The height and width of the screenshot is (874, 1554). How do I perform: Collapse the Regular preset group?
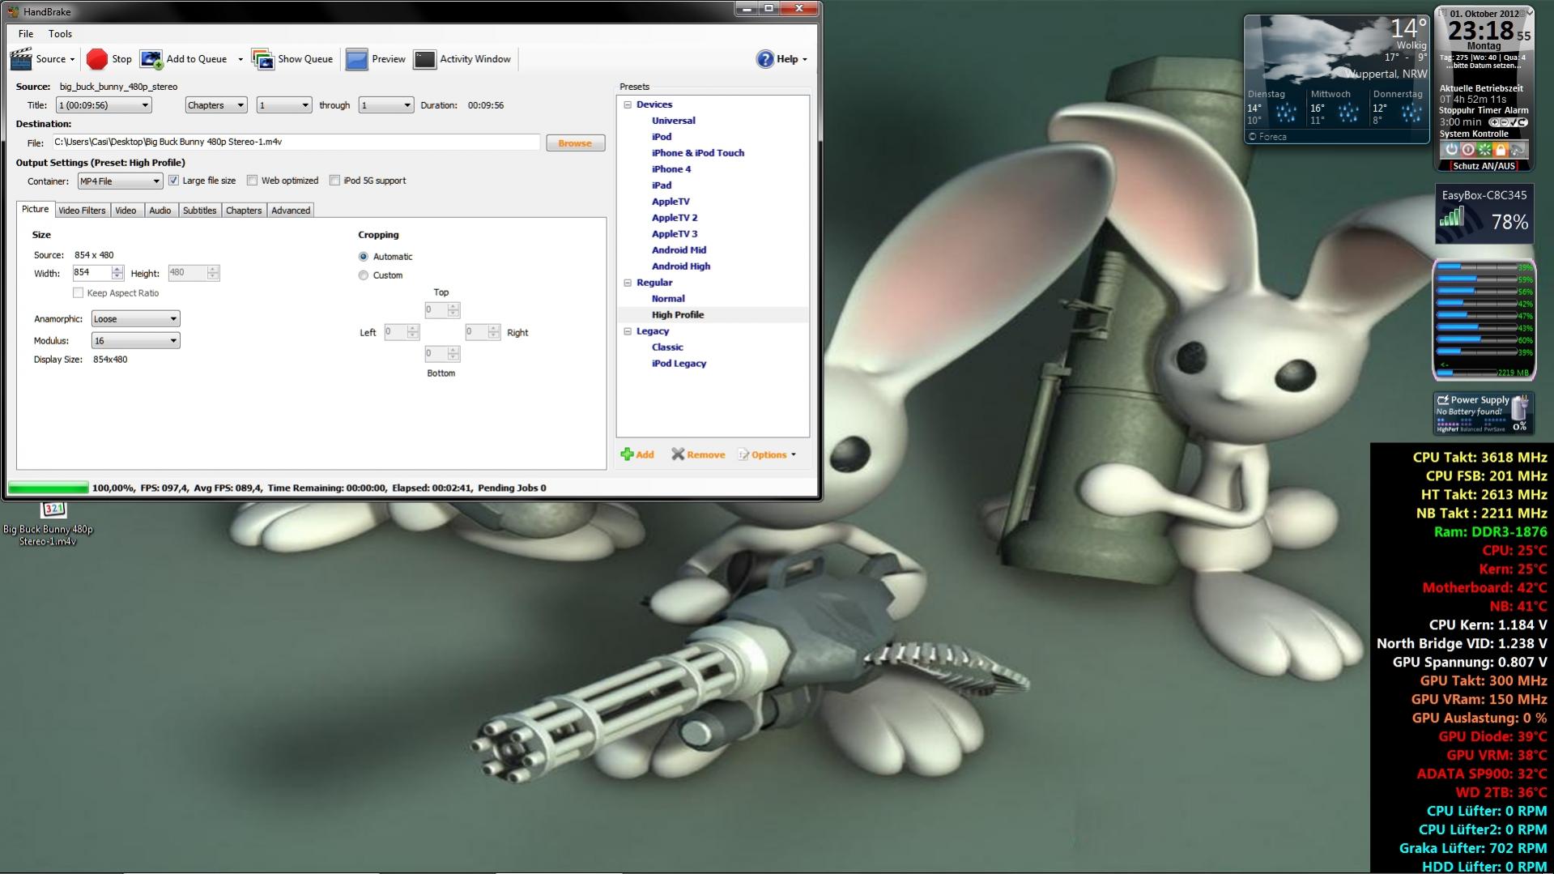pos(627,283)
